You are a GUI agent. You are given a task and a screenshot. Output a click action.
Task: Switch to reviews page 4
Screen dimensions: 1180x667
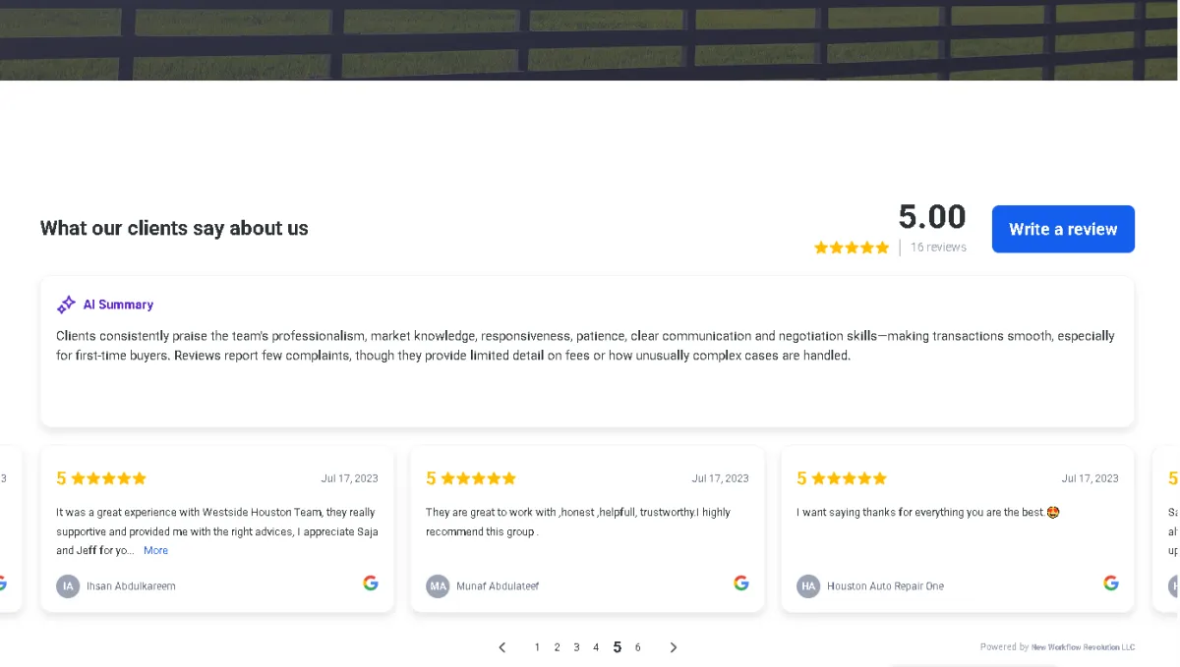coord(596,647)
